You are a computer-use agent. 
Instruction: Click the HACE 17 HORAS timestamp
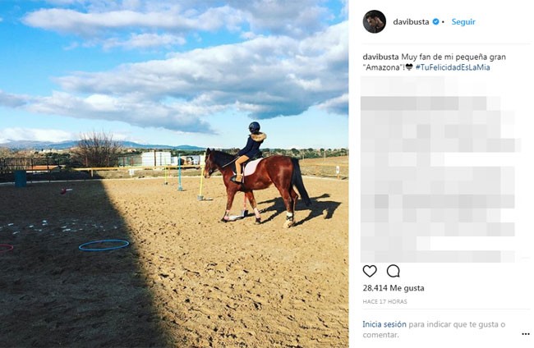click(x=384, y=302)
